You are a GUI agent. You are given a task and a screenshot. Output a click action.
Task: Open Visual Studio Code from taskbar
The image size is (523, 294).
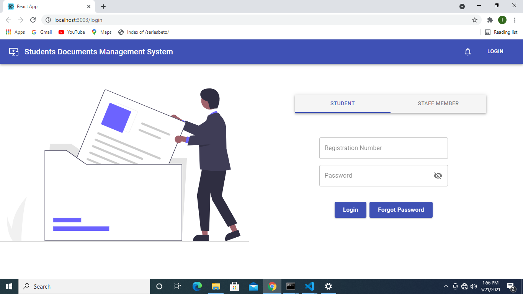(309, 286)
